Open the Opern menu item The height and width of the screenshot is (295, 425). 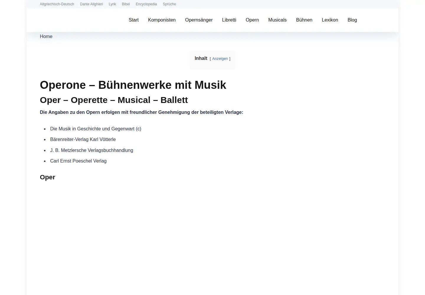[x=252, y=20]
